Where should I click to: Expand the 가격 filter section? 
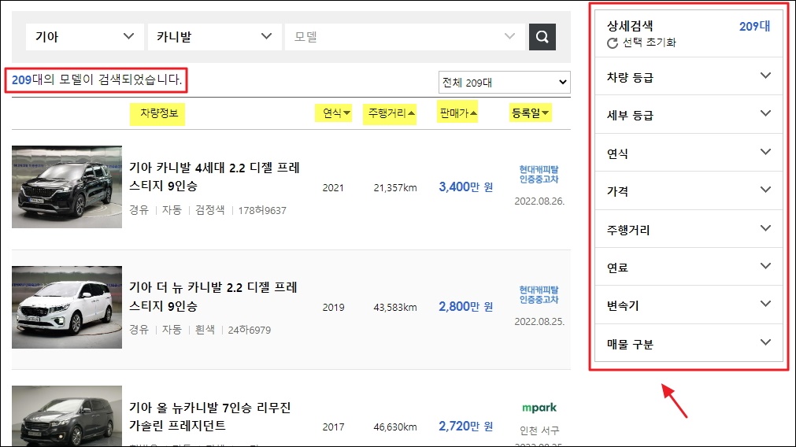pos(688,190)
